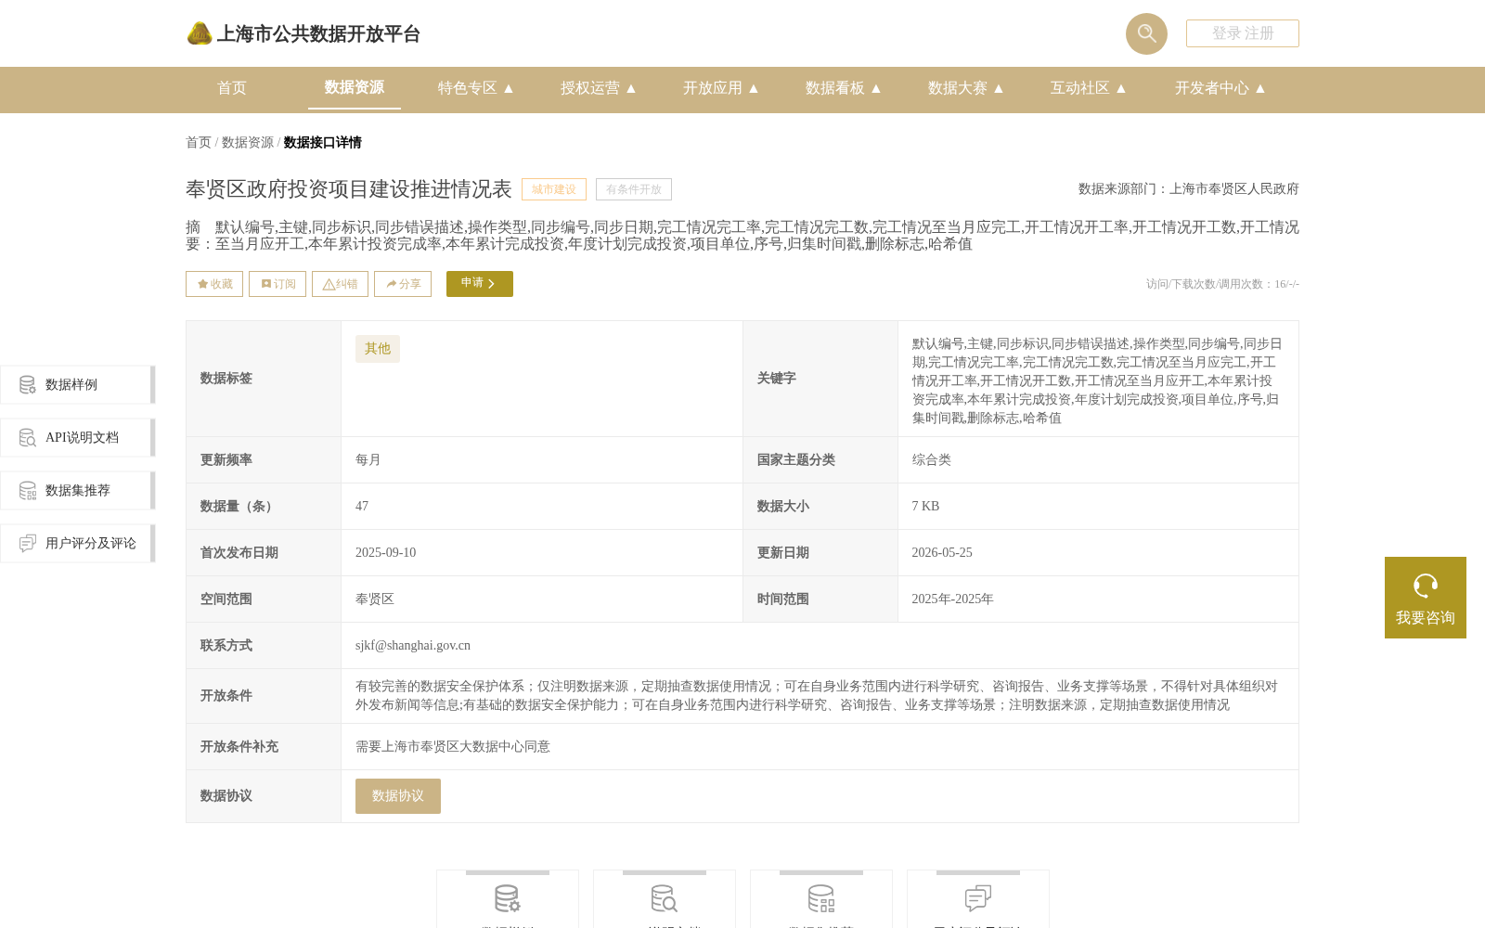Click 收藏 star button
The height and width of the screenshot is (928, 1485).
[x=214, y=284]
